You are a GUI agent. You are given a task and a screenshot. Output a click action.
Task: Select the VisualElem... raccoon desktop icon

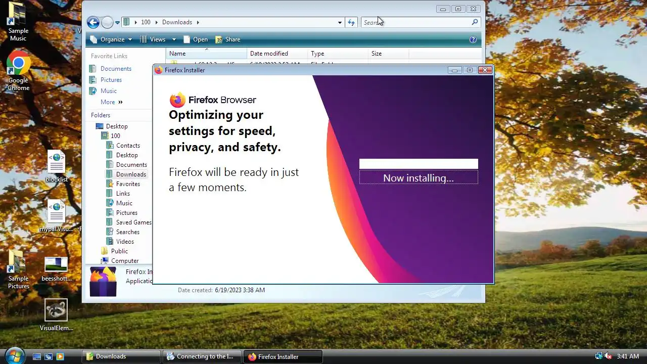[x=56, y=314]
